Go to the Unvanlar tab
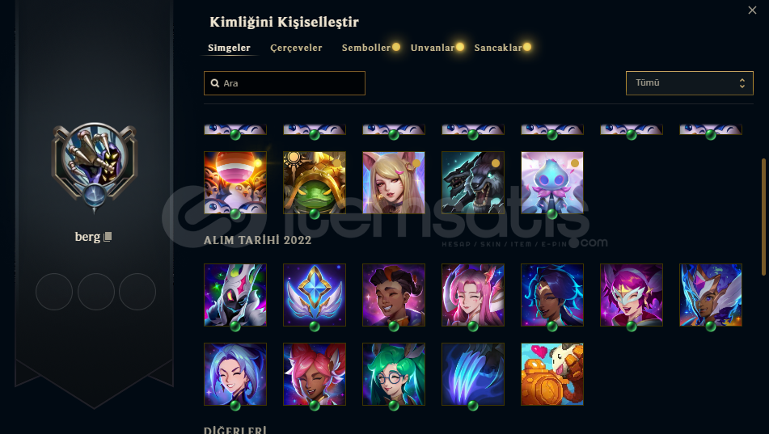The width and height of the screenshot is (769, 434). coord(433,48)
